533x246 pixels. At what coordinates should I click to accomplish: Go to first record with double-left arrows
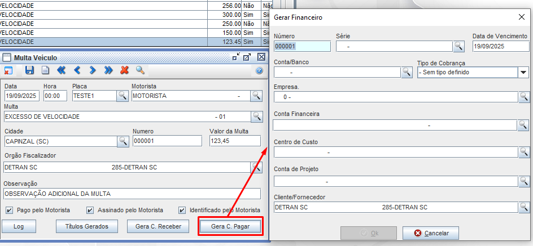(x=62, y=70)
